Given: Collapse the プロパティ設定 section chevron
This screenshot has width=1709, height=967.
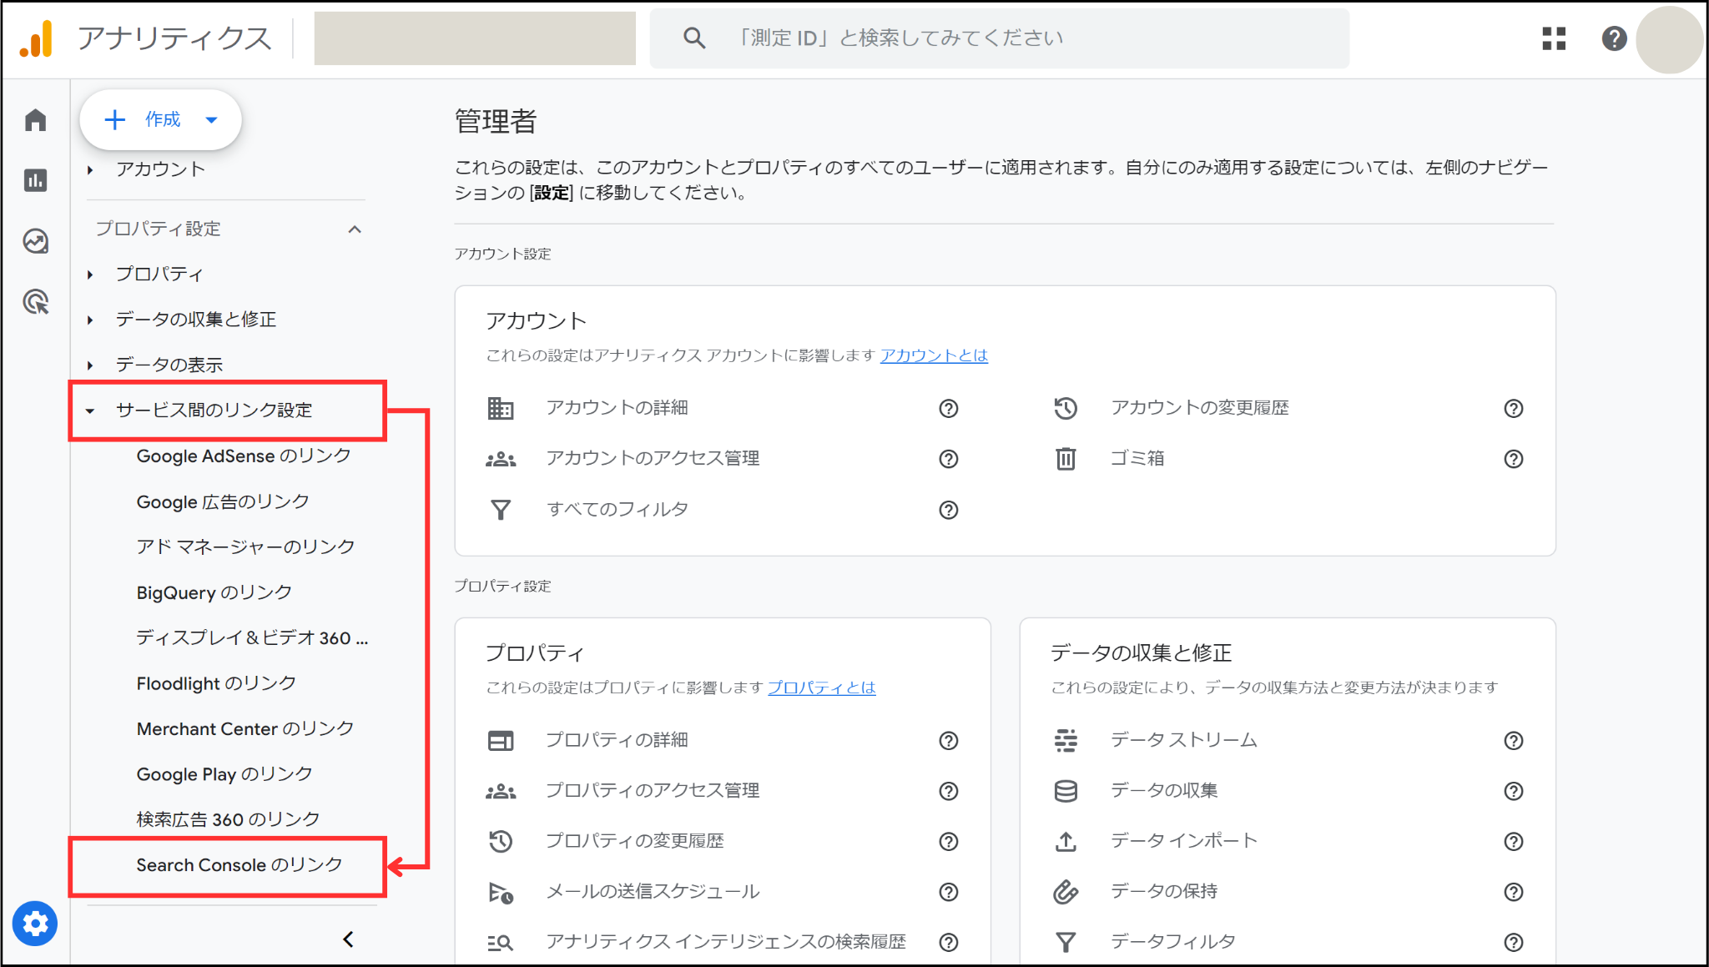Looking at the screenshot, I should coord(355,229).
